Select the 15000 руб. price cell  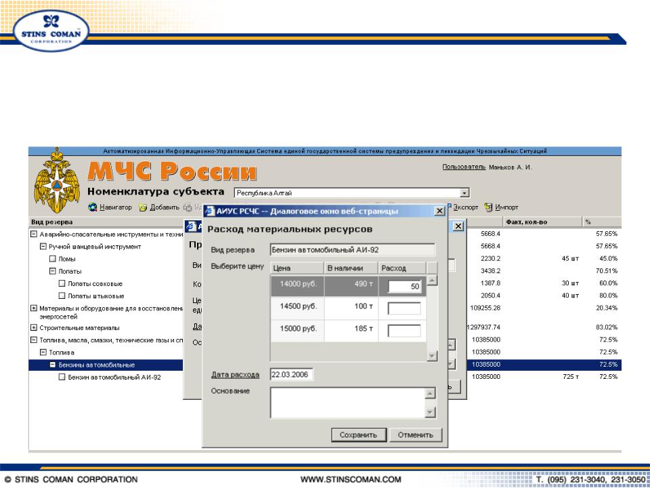pos(297,331)
